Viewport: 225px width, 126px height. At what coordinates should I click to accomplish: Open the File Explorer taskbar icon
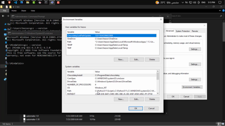28,2
